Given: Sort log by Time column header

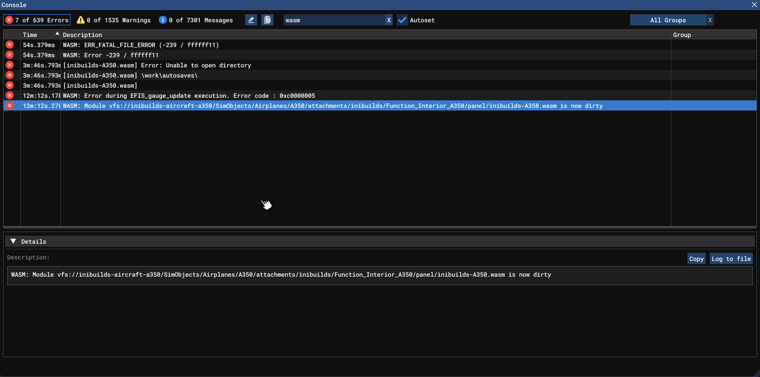Looking at the screenshot, I should [x=40, y=35].
